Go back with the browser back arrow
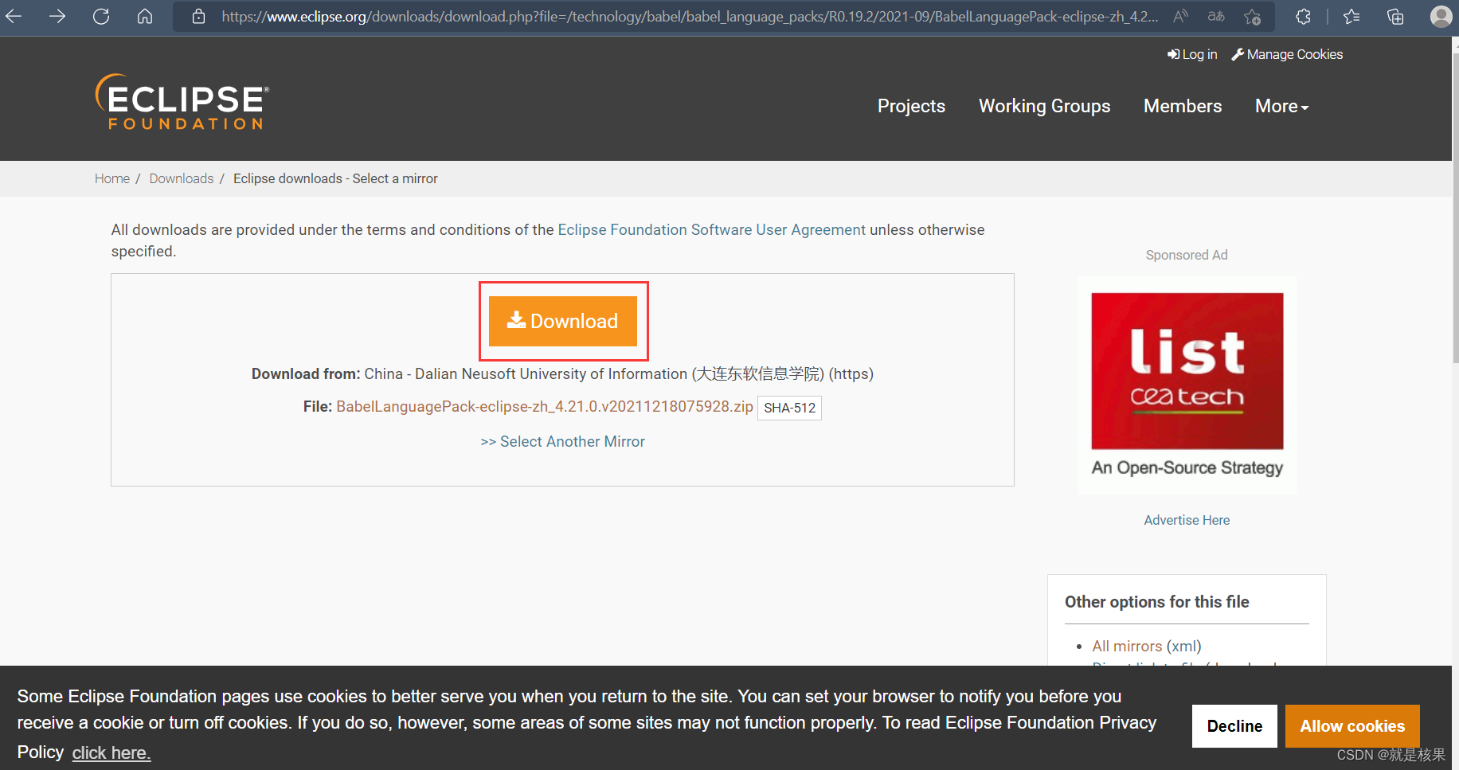The height and width of the screenshot is (770, 1459). pos(14,16)
